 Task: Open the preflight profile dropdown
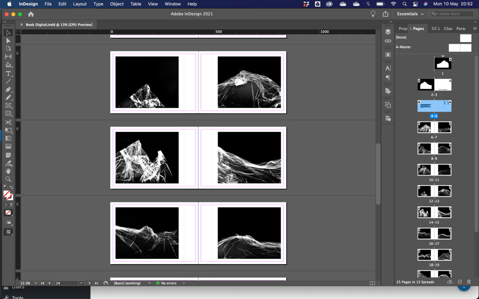coord(149,283)
